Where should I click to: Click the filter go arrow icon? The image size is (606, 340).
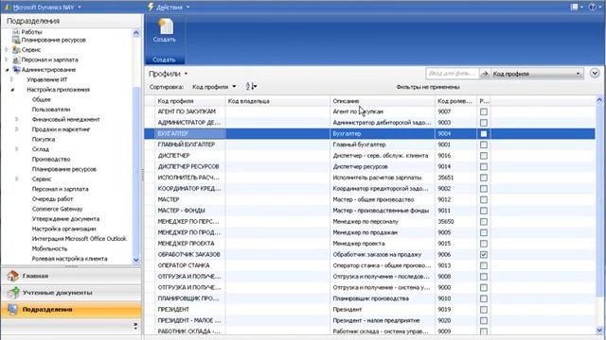485,74
